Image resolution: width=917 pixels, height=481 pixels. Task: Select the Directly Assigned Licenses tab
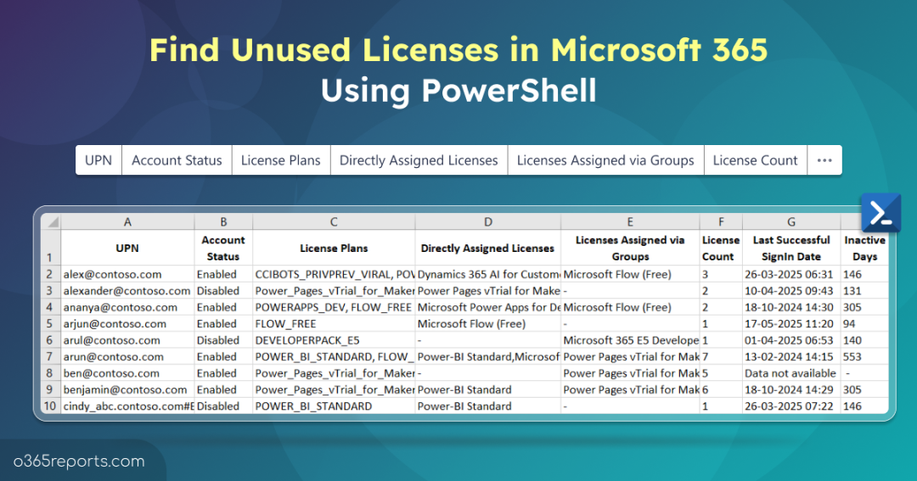pos(419,160)
